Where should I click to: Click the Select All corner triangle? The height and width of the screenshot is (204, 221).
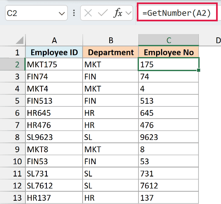[x=20, y=40]
